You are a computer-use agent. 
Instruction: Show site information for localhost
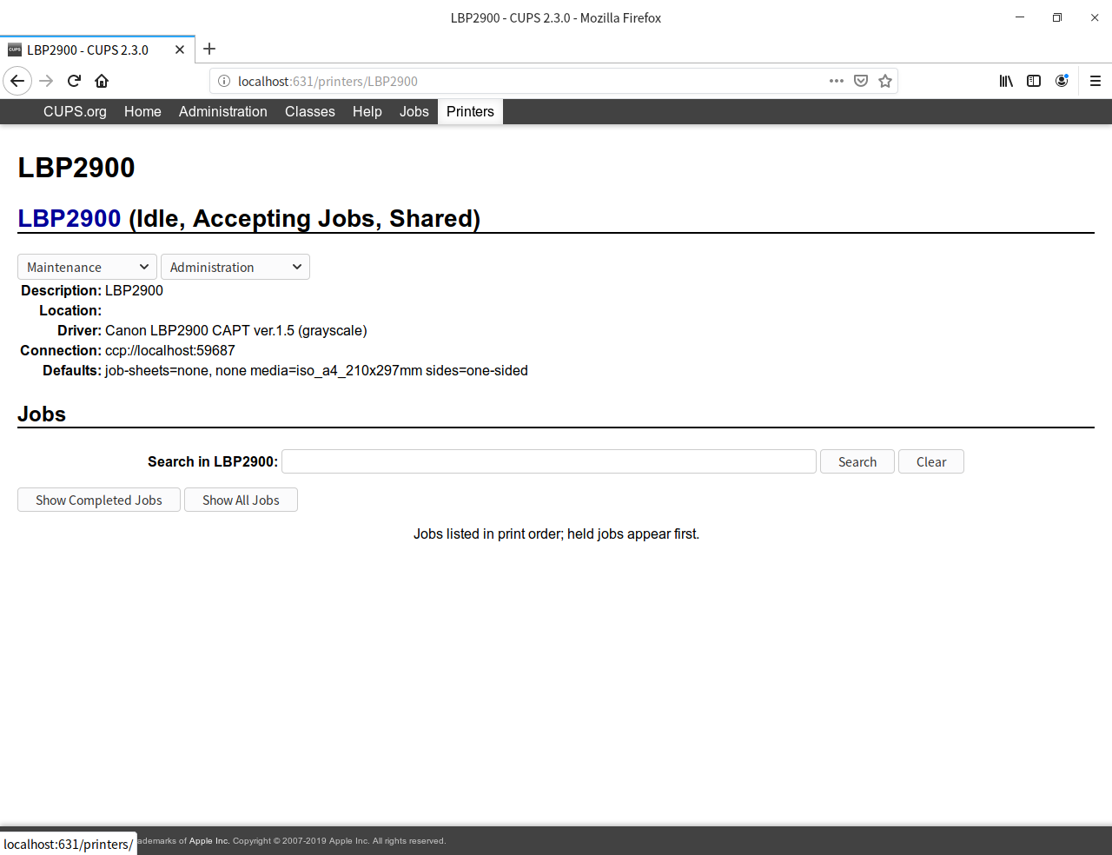[223, 81]
